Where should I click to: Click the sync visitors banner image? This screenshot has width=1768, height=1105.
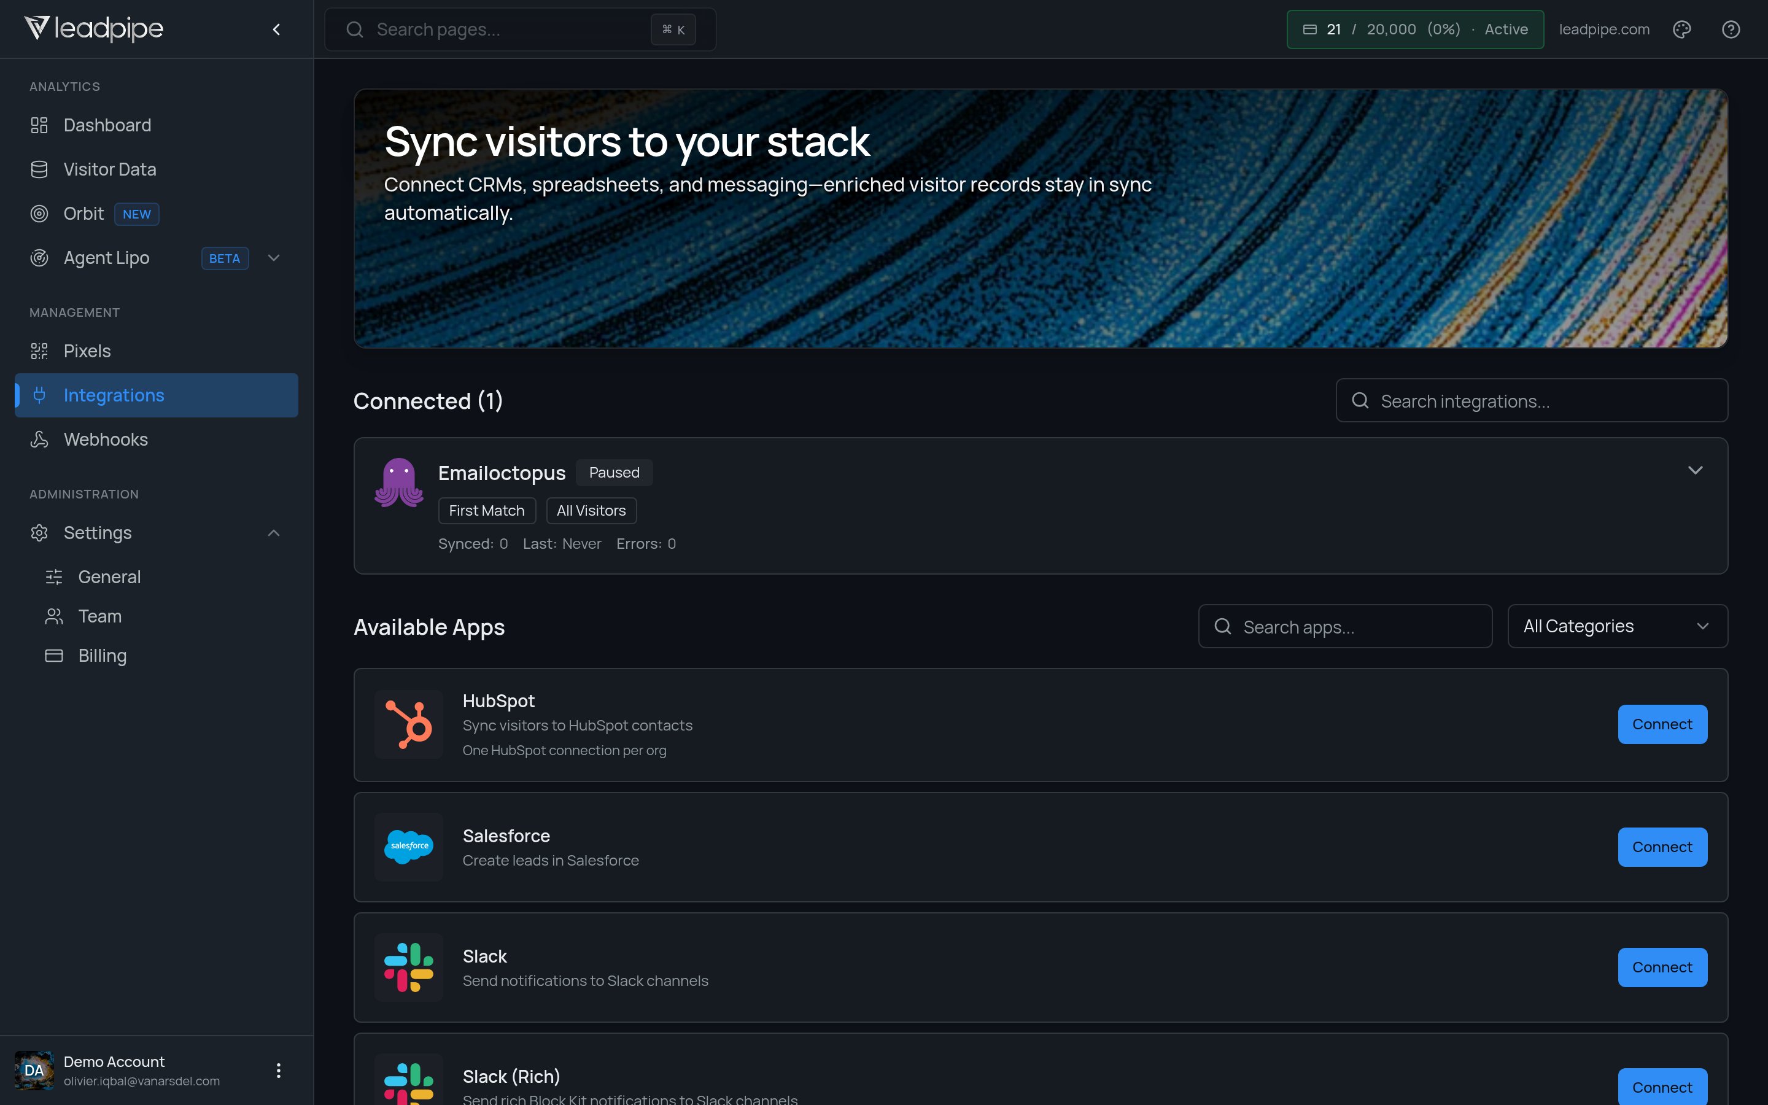pos(1041,219)
